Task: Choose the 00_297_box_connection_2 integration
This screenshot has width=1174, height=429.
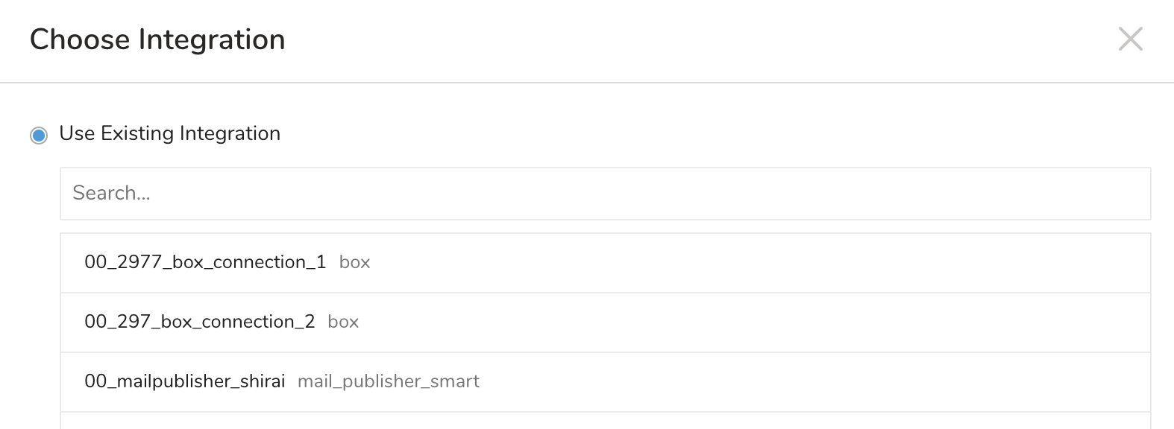Action: 199,322
